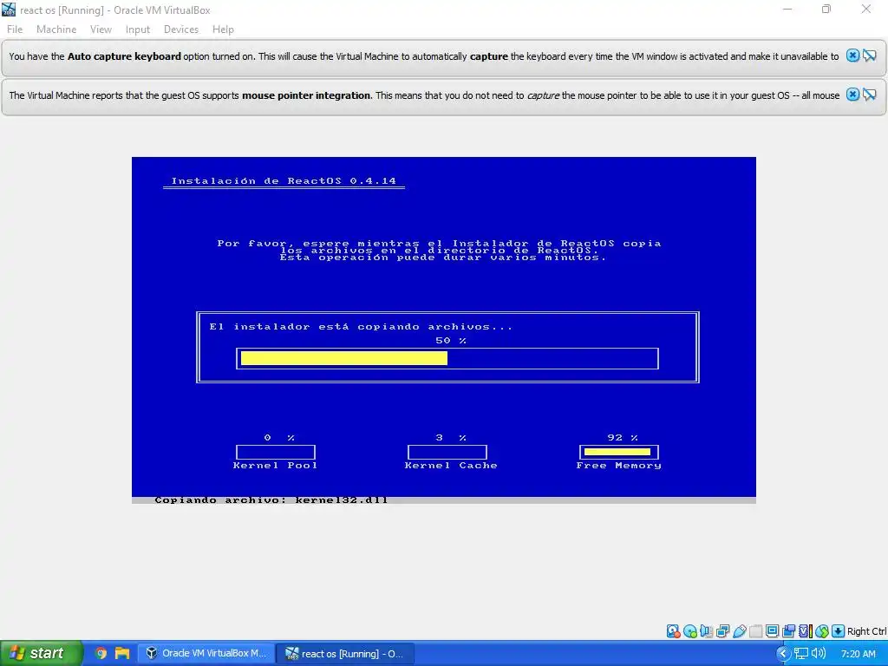This screenshot has height=666, width=888.
Task: Click the volume speaker tray icon
Action: (x=819, y=653)
